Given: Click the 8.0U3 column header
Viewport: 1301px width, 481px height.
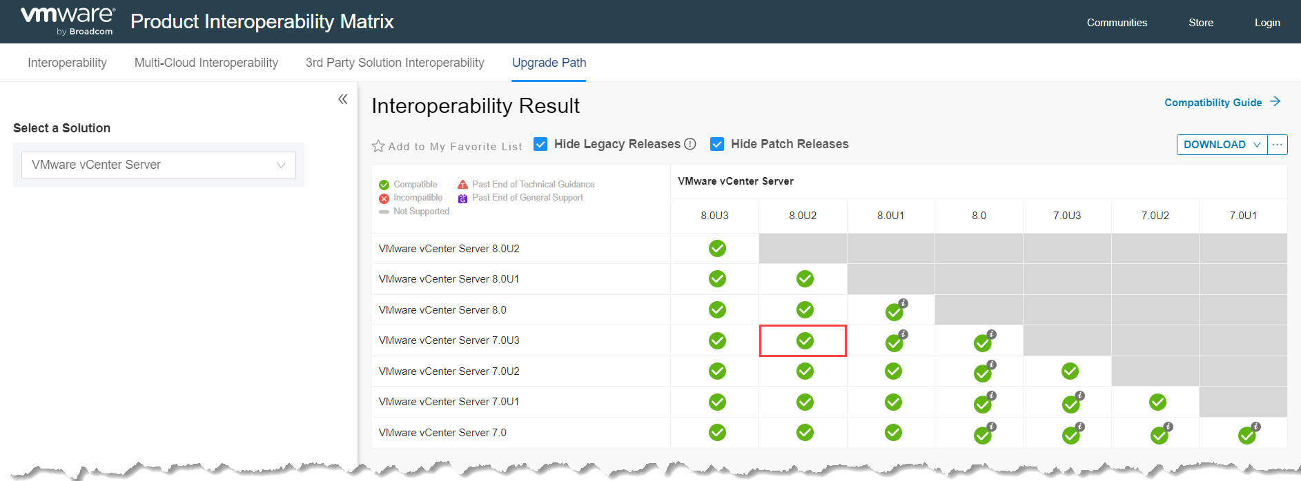Looking at the screenshot, I should coord(714,216).
